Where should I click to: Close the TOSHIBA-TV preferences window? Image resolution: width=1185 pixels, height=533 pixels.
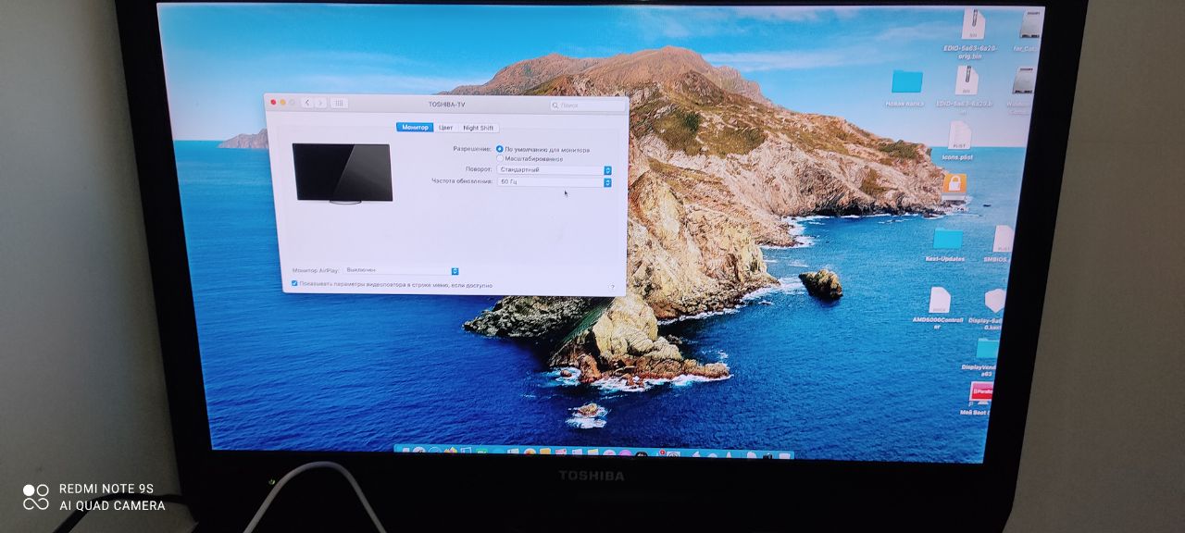273,102
